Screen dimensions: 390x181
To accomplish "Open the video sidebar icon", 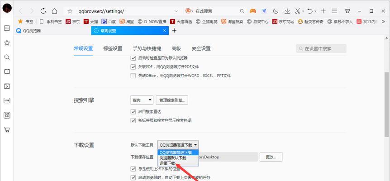I will [7, 86].
